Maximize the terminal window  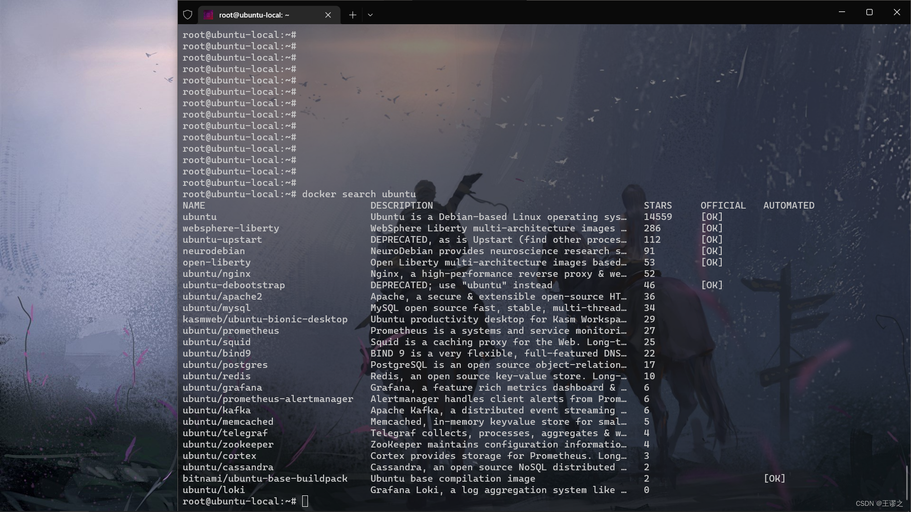[869, 12]
